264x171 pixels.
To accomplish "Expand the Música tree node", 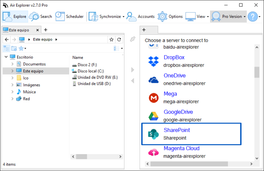I will click(13, 92).
